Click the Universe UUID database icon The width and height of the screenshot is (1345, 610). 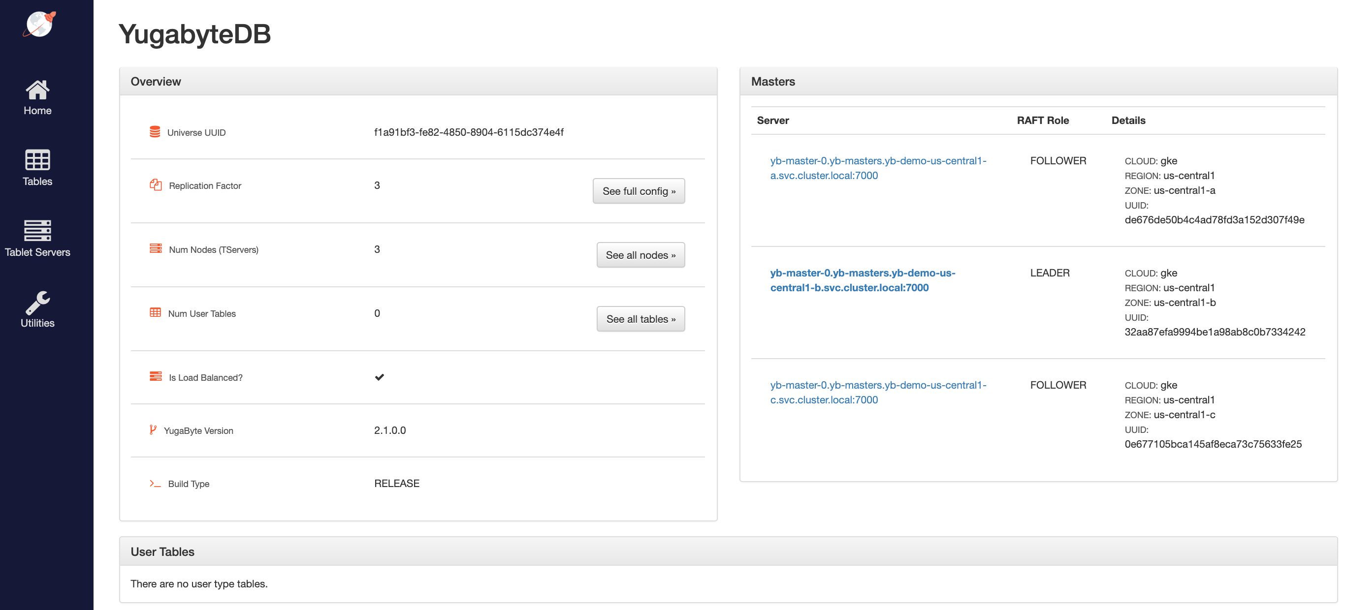[155, 131]
